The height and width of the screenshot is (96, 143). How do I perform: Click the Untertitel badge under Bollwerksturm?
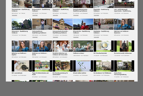pyautogui.click(x=35, y=15)
